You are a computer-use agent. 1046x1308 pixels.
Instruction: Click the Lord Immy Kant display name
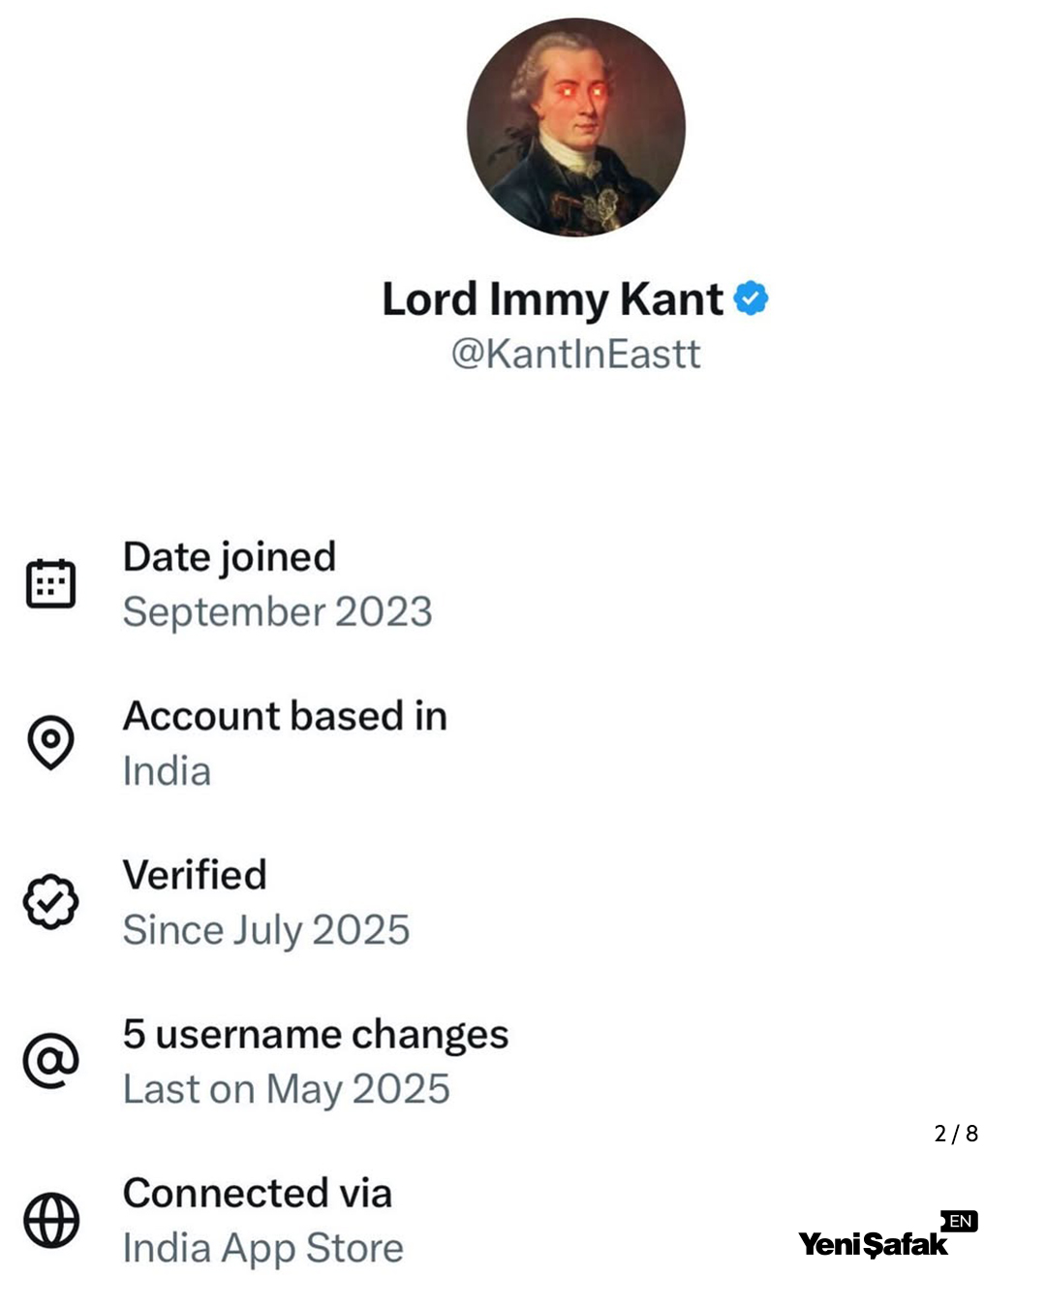[552, 298]
